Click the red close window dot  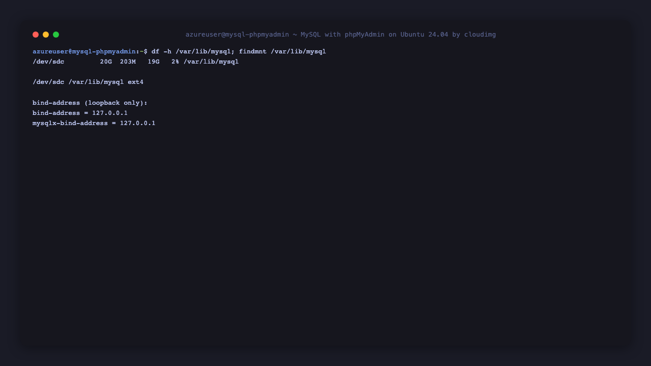[36, 35]
